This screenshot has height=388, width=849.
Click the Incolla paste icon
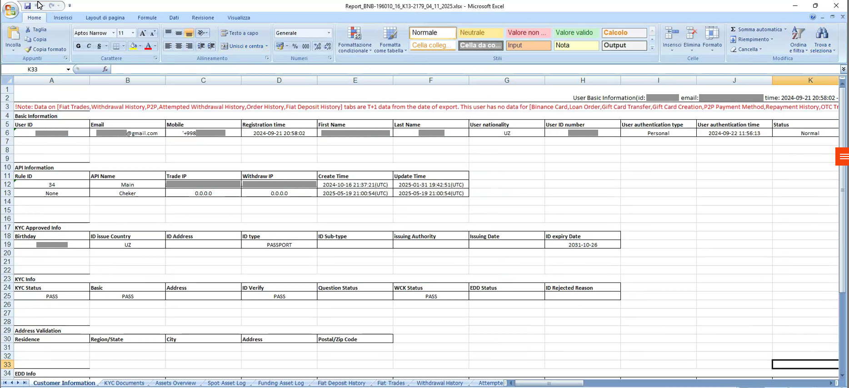pos(13,35)
